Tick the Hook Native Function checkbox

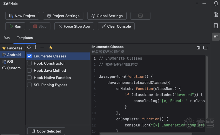point(29,78)
